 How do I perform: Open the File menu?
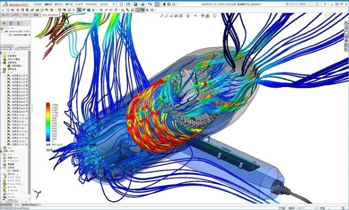(38, 4)
